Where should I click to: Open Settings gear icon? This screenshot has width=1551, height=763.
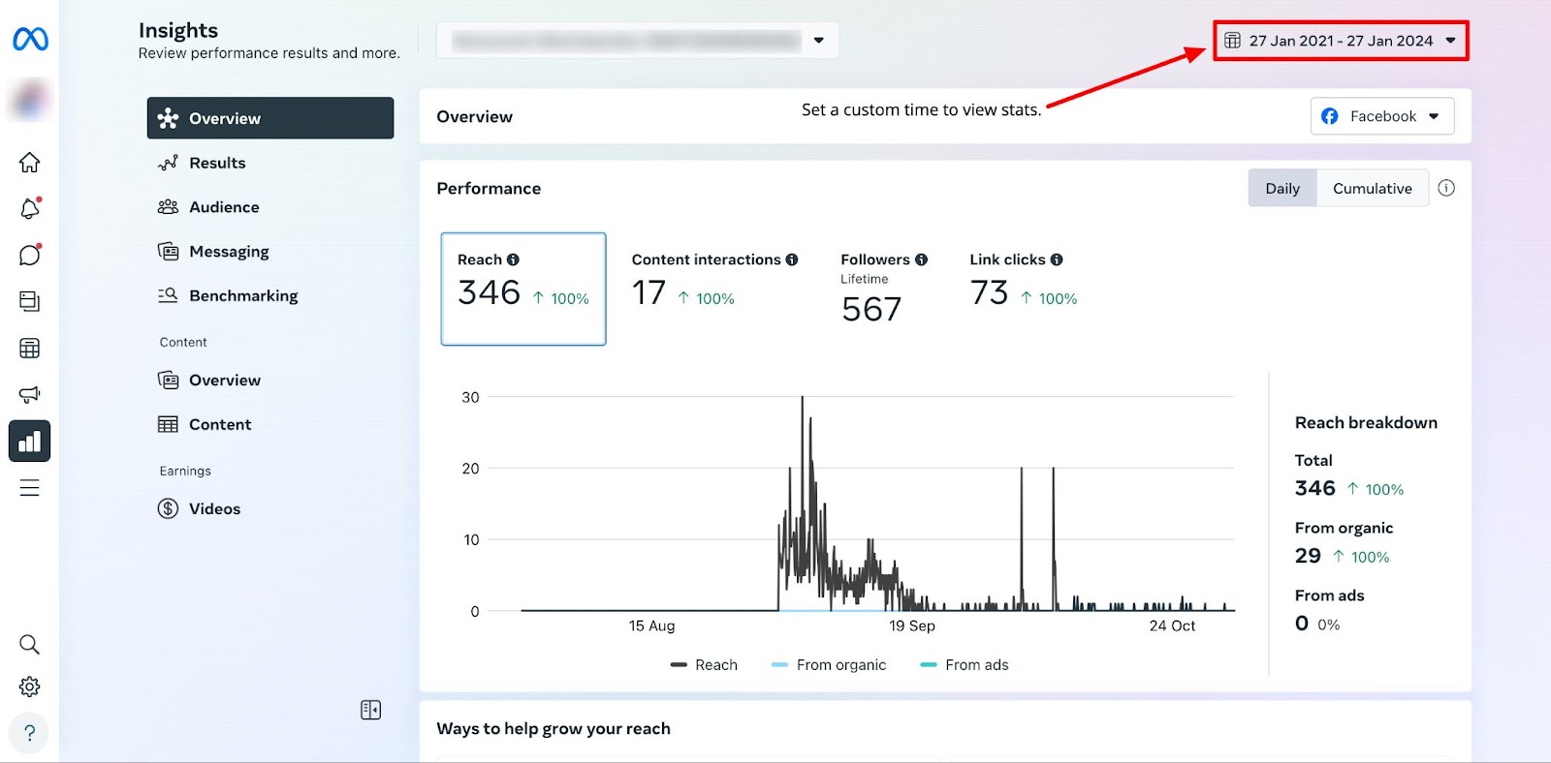(x=30, y=687)
